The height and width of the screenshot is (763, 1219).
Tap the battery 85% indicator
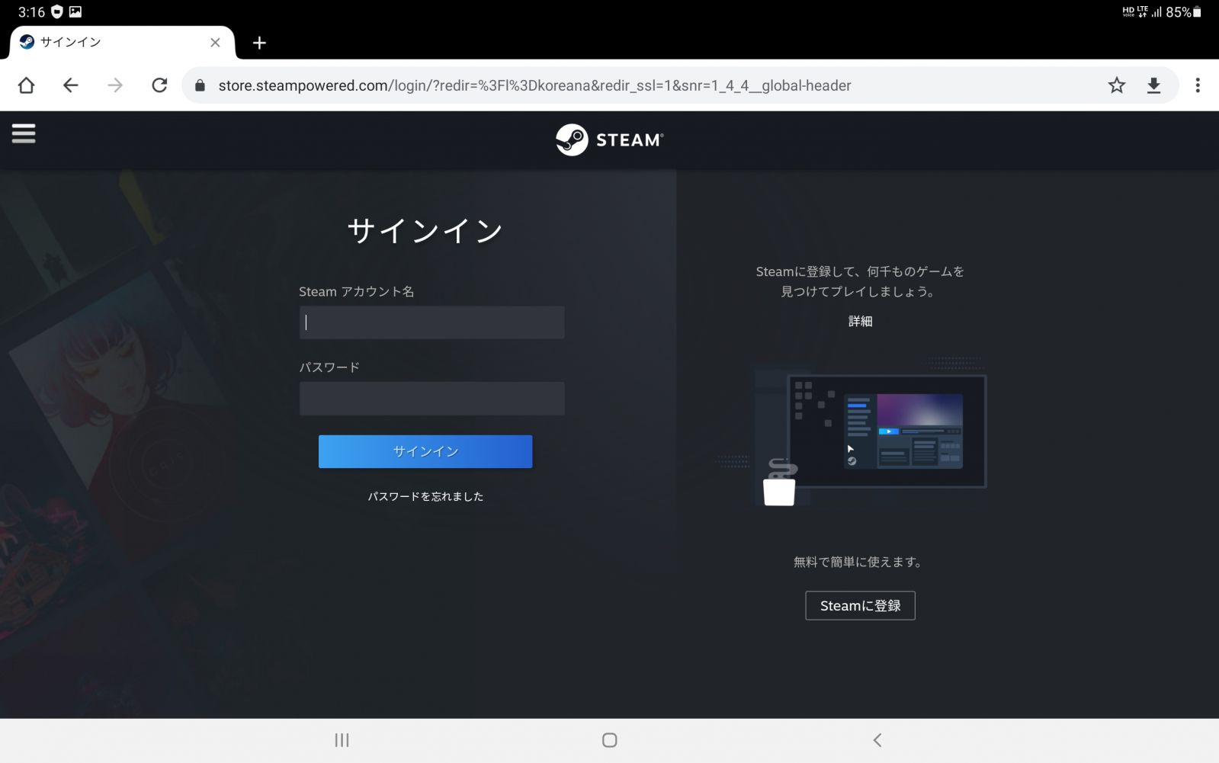pos(1183,12)
